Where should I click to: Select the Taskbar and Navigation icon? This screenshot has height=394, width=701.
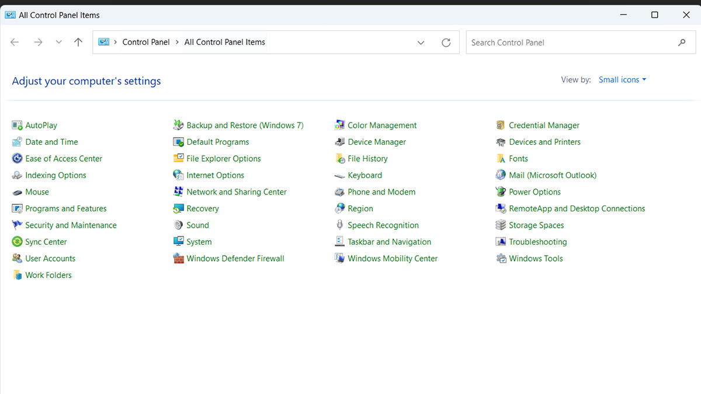(x=339, y=242)
